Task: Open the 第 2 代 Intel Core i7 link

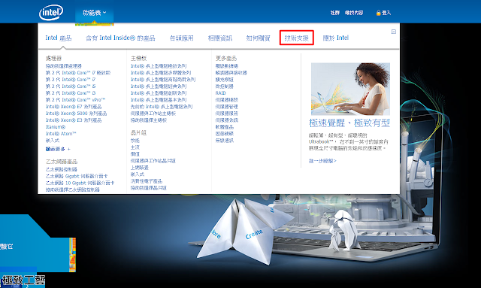Action: pos(71,80)
